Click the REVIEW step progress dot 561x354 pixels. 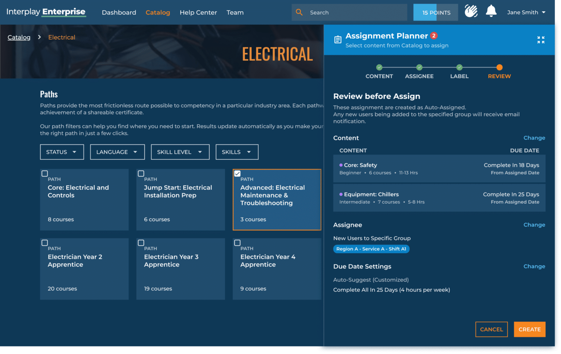pyautogui.click(x=499, y=67)
